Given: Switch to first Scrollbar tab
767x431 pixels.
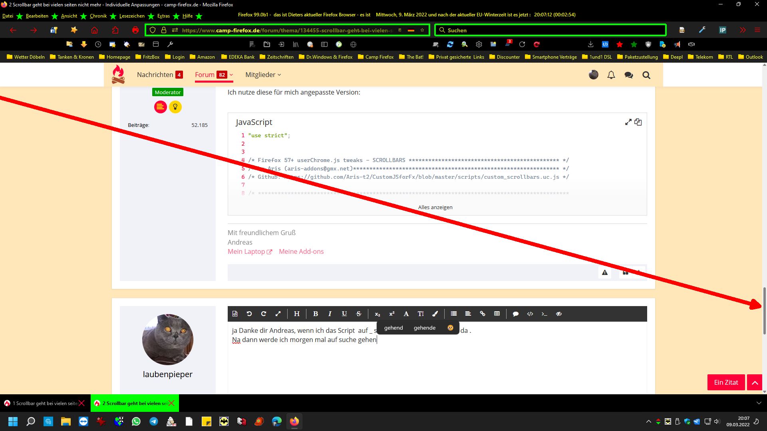Looking at the screenshot, I should pos(44,403).
